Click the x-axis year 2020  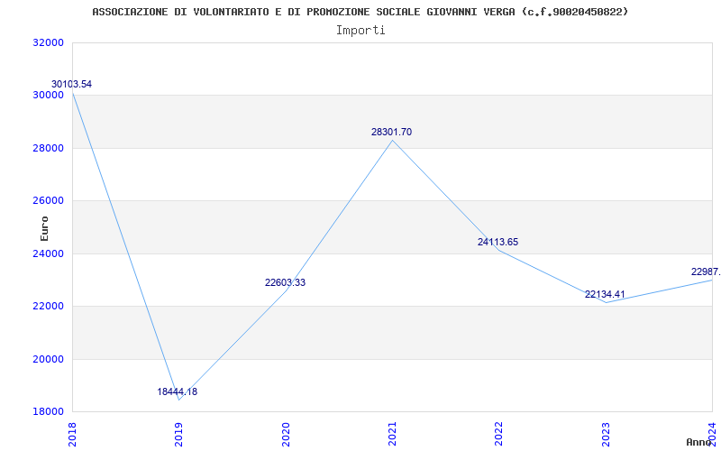point(286,434)
